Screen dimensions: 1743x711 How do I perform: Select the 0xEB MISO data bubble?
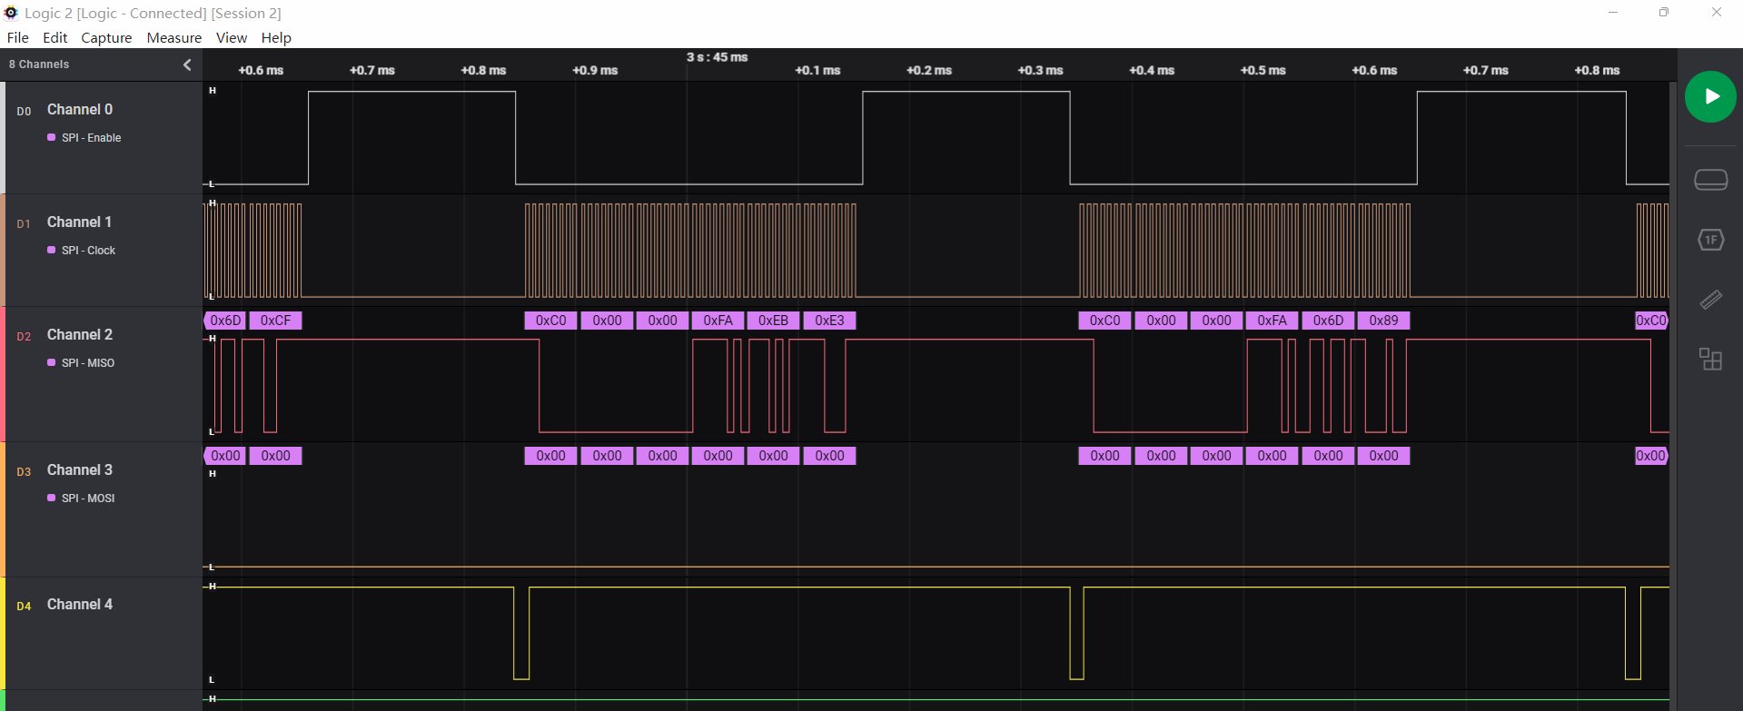pyautogui.click(x=773, y=321)
